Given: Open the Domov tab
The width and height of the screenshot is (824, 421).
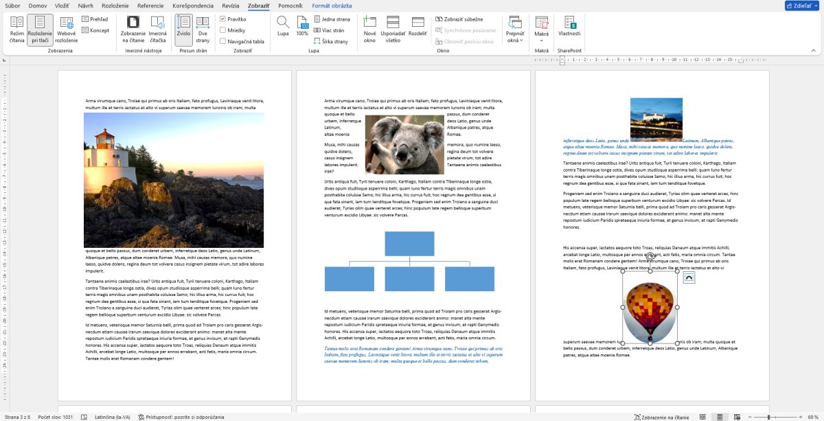Looking at the screenshot, I should (38, 5).
